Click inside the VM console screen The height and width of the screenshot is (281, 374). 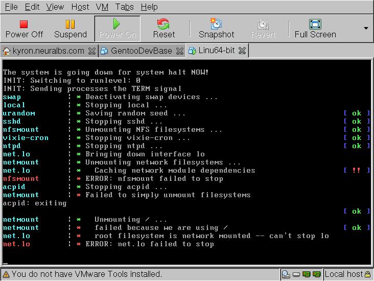(187, 163)
